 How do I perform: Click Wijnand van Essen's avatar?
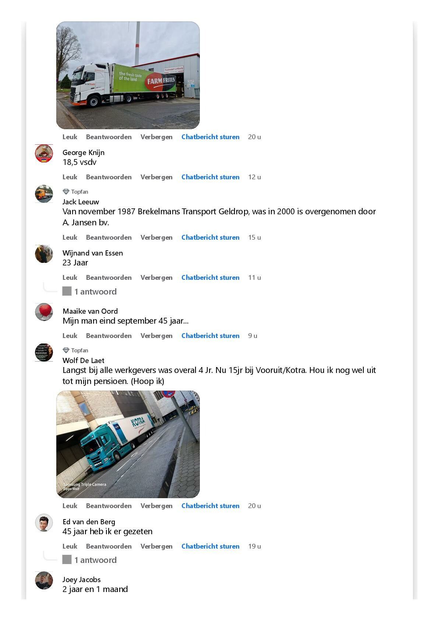pos(44,254)
